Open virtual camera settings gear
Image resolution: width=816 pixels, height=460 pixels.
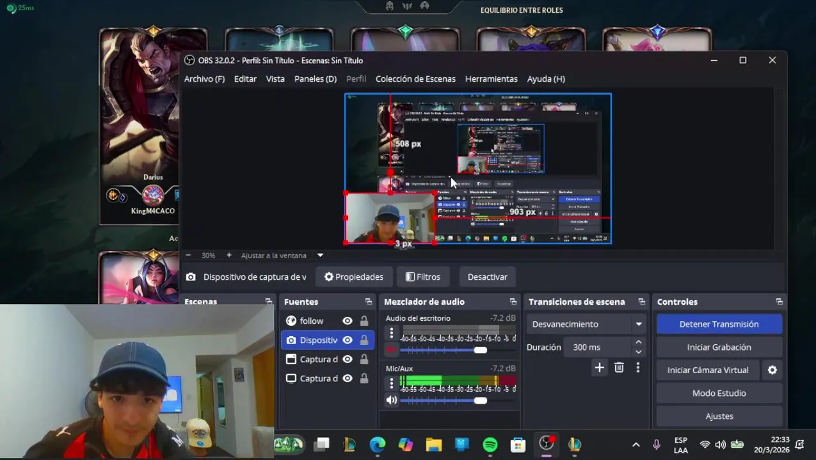pyautogui.click(x=772, y=370)
